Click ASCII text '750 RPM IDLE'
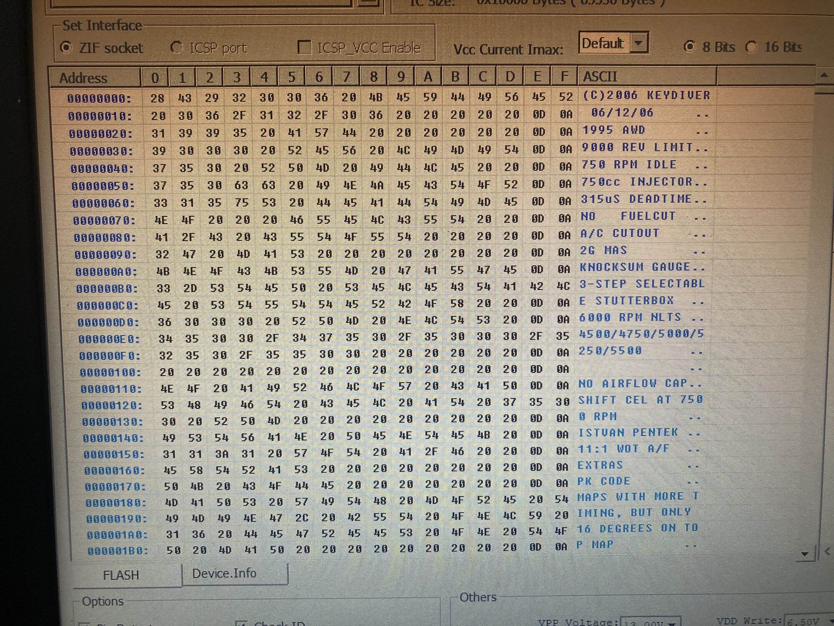834x626 pixels. pos(629,164)
